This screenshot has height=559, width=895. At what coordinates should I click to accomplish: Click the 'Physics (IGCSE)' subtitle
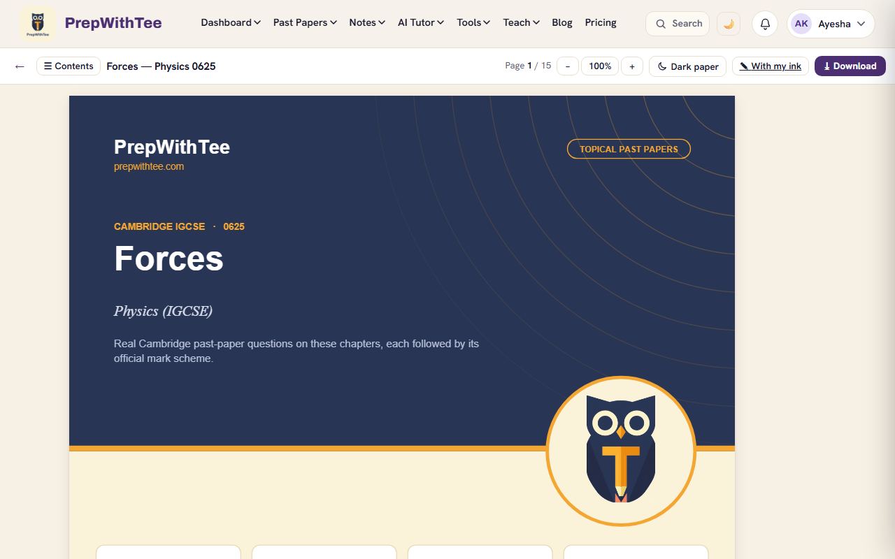163,311
